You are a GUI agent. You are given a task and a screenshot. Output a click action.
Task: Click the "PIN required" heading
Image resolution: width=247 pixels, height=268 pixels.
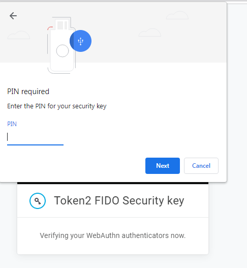click(28, 92)
